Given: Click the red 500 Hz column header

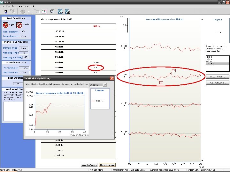Looking at the screenshot, I should [97, 26].
